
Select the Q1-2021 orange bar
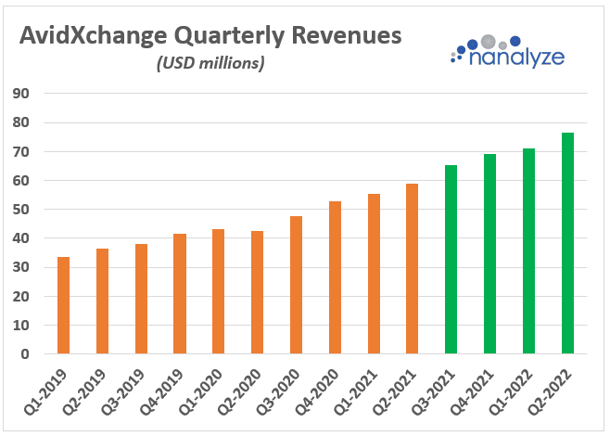coord(374,274)
